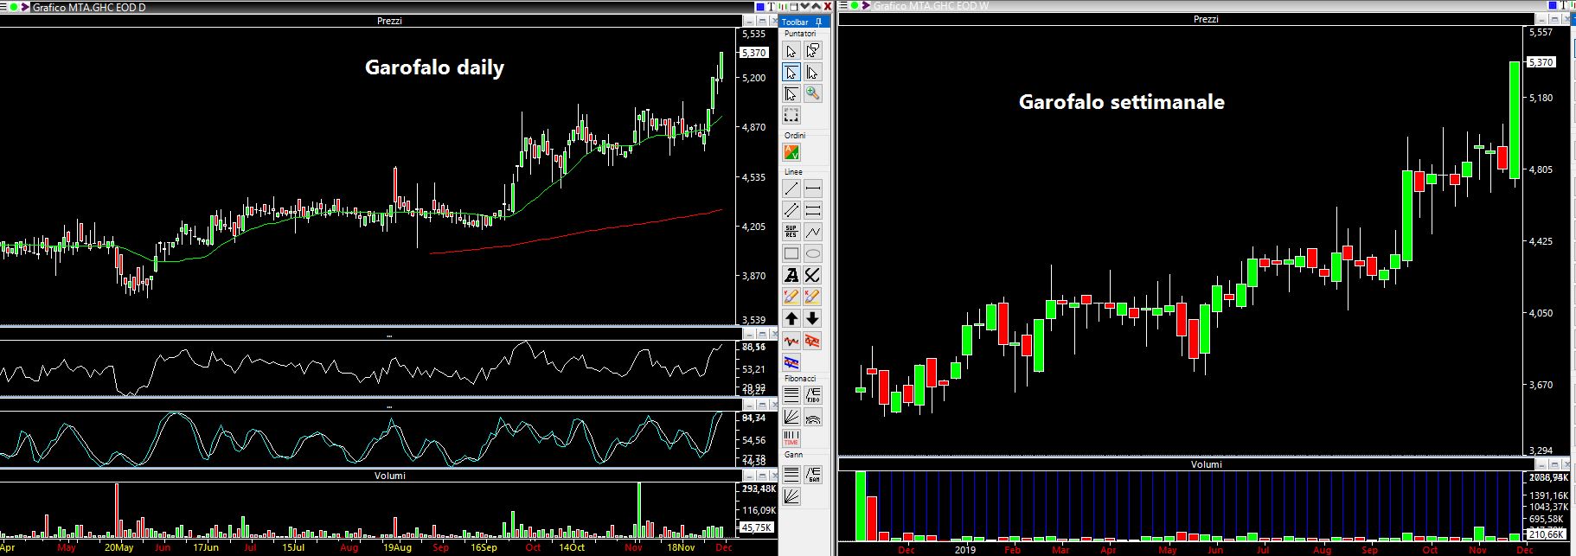Select the dashed rectangle selection tool
1576x556 pixels.
791,114
